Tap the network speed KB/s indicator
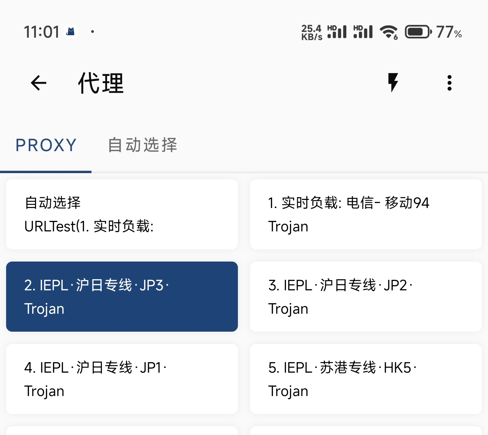This screenshot has height=435, width=488. click(x=311, y=33)
